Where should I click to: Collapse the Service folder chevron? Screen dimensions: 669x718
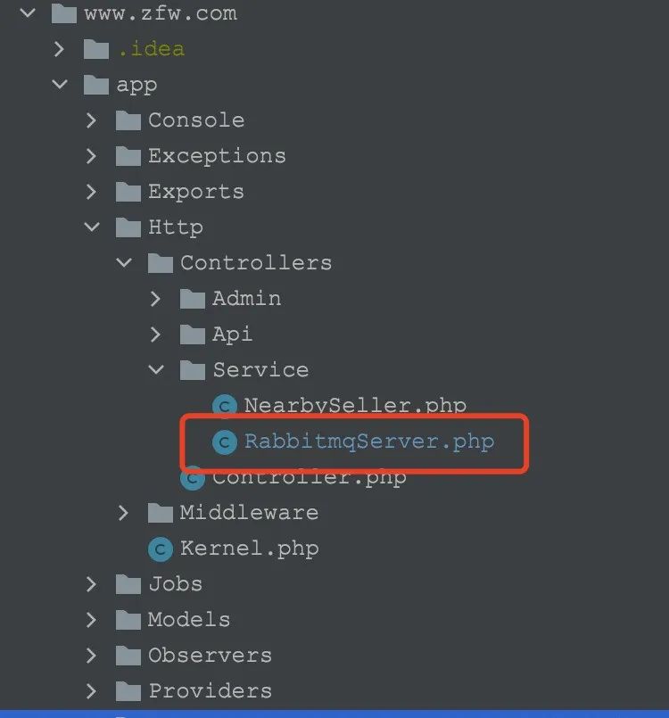pyautogui.click(x=156, y=370)
